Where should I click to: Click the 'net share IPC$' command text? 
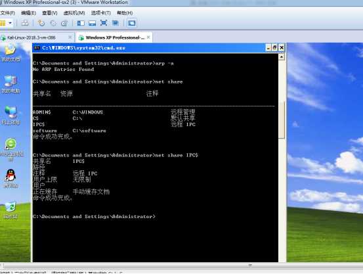click(x=177, y=155)
